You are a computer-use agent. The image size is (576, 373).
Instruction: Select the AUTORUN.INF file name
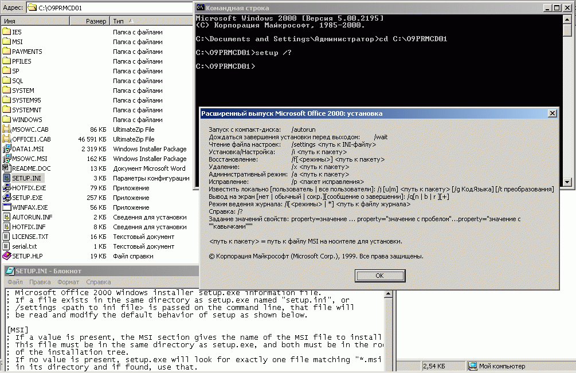[x=32, y=217]
